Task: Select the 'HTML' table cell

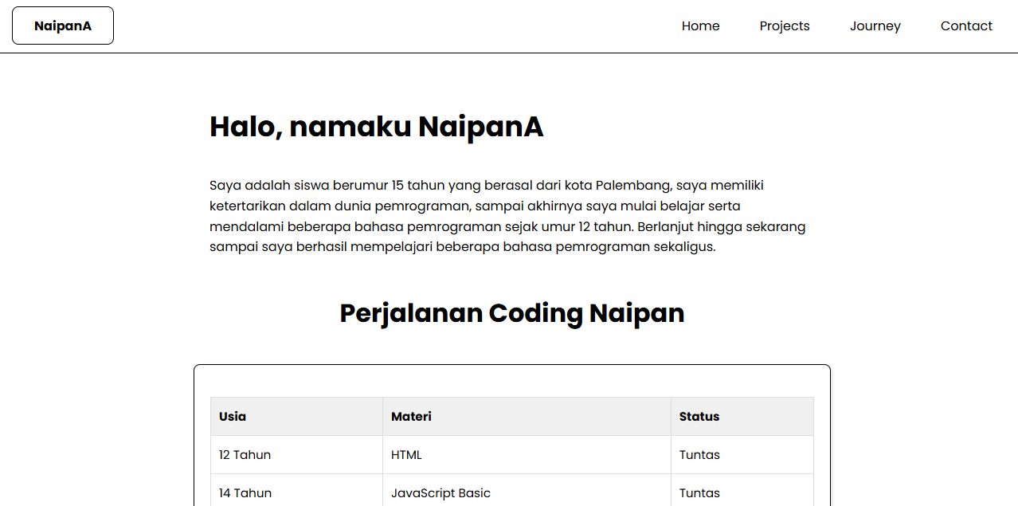Action: coord(405,454)
